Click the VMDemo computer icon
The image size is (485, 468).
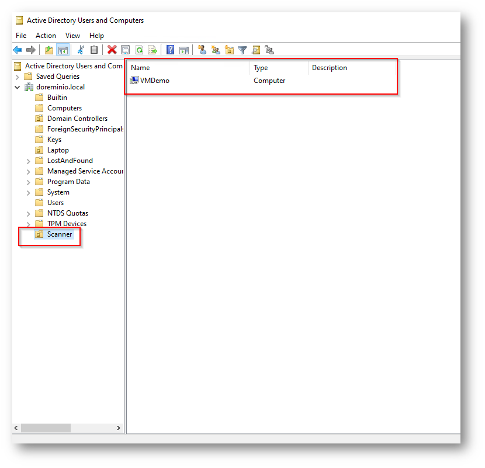click(134, 81)
